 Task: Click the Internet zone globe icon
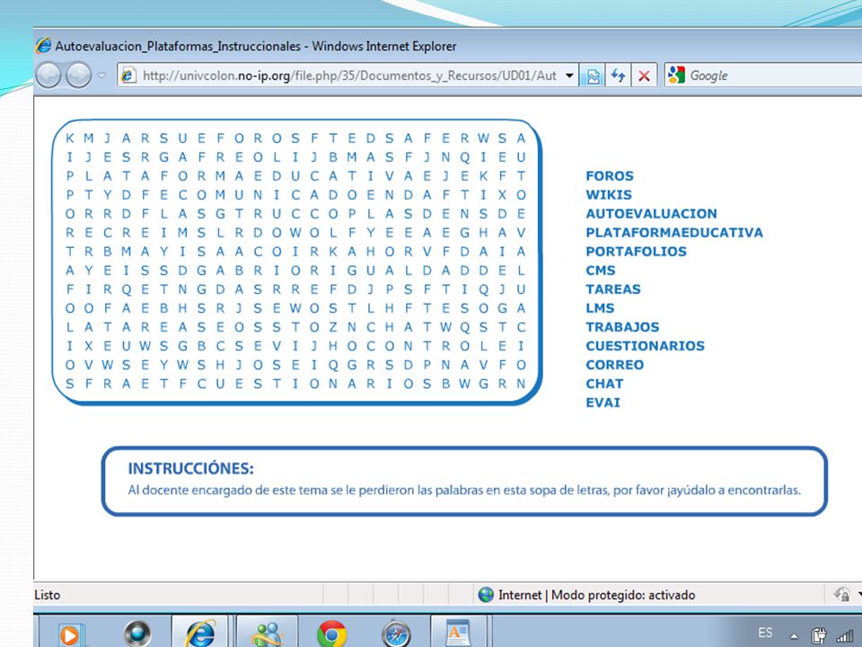point(486,595)
